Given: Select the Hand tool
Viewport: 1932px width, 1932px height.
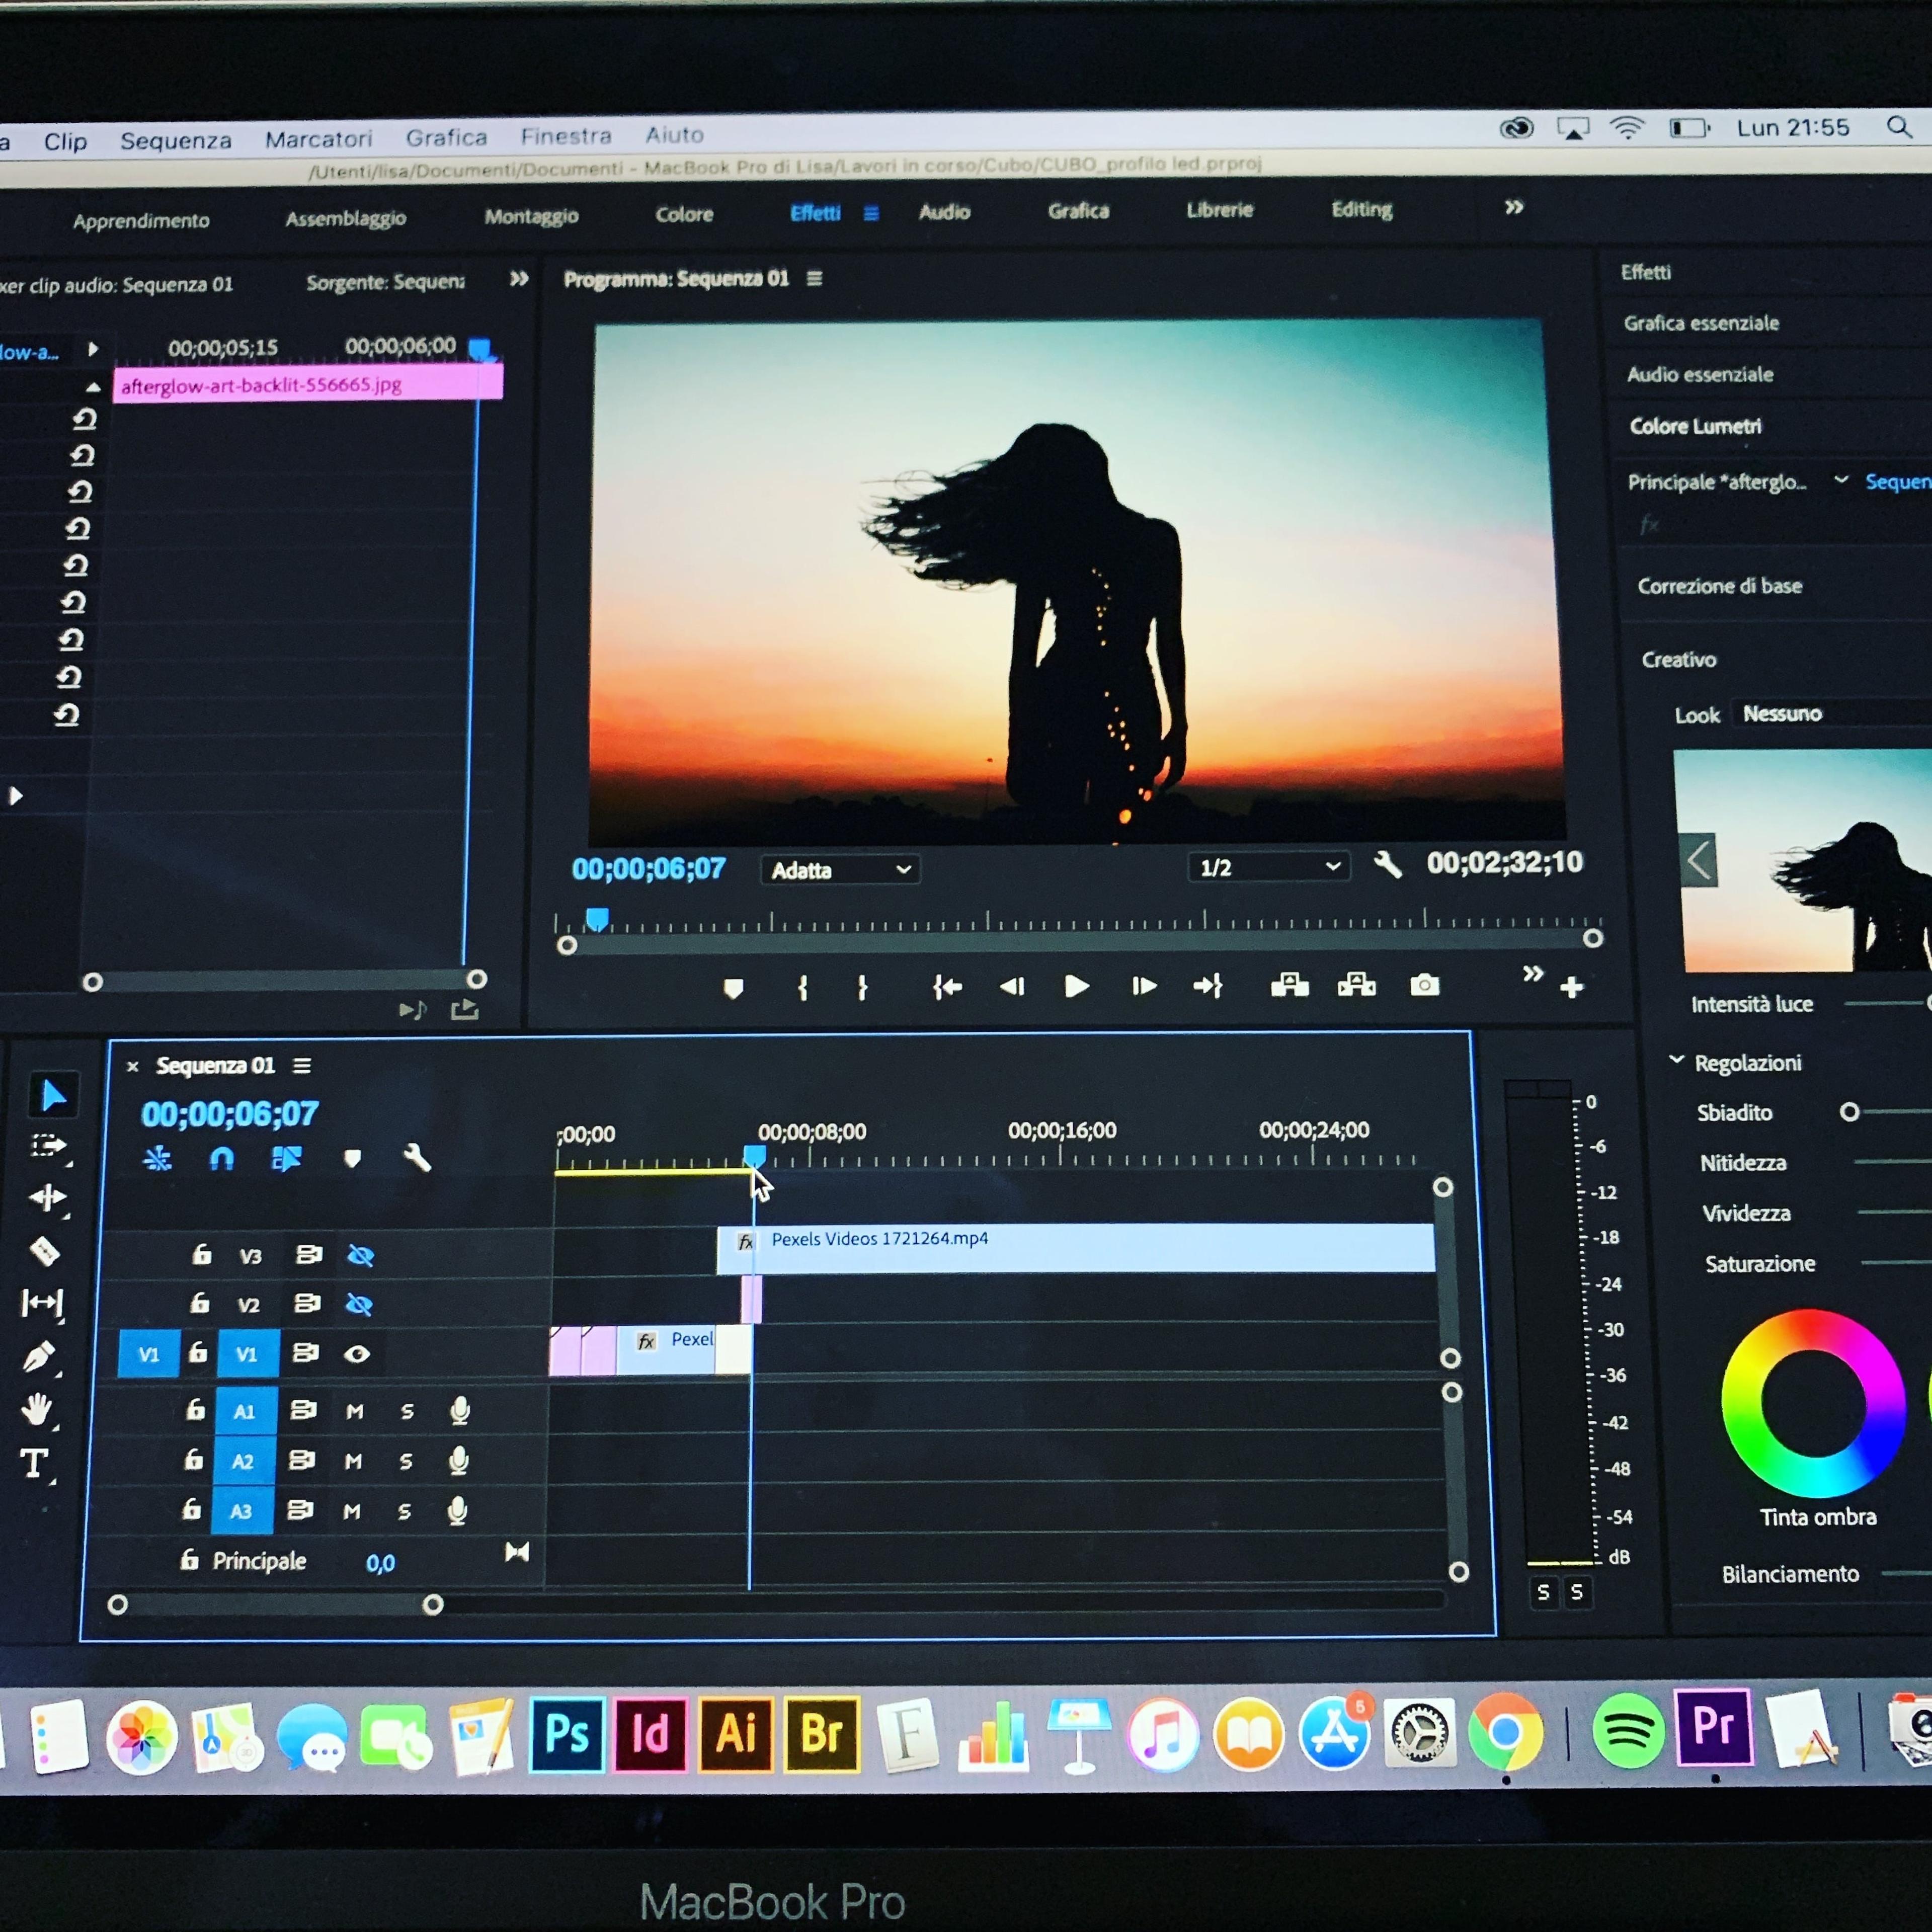Looking at the screenshot, I should (x=38, y=1409).
